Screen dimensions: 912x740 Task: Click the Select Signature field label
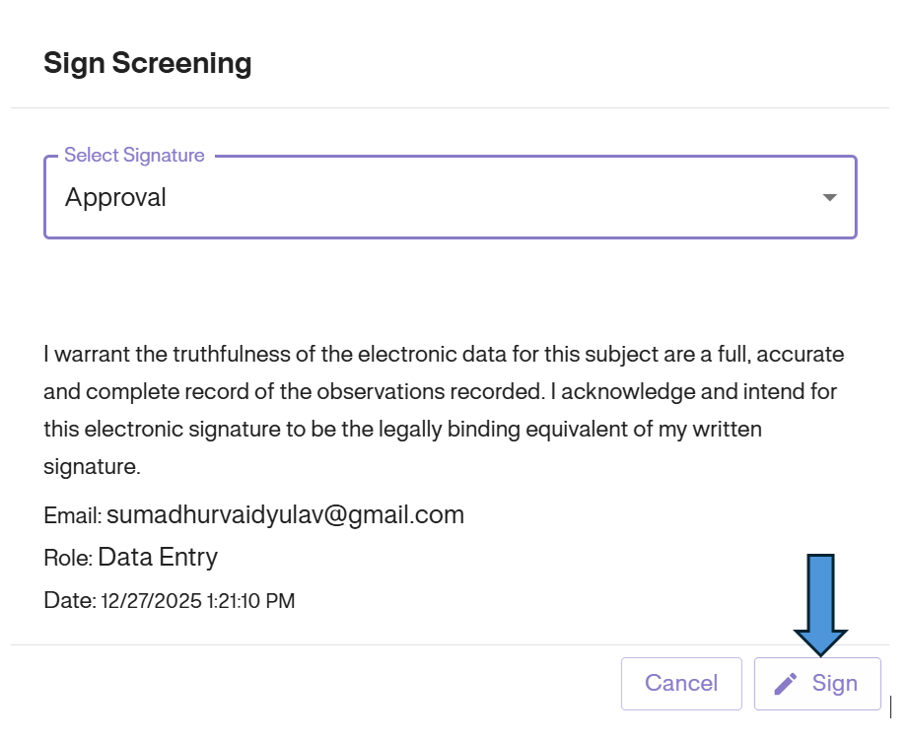(x=134, y=156)
